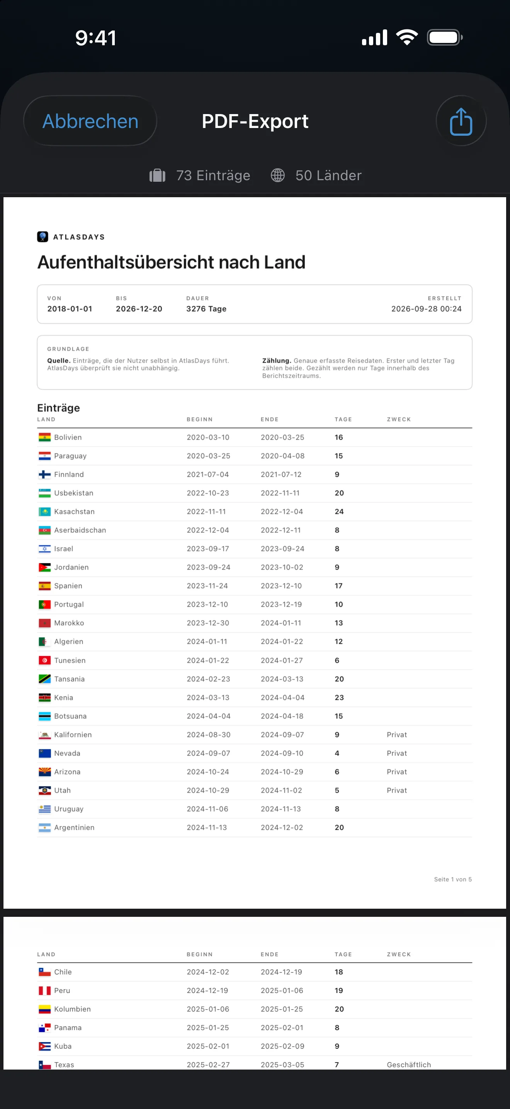Select the Usbekistan flag icon

click(45, 493)
